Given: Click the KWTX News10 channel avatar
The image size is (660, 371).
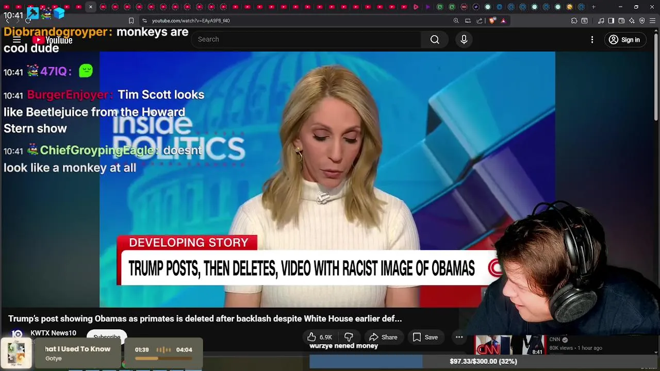Looking at the screenshot, I should [x=17, y=335].
